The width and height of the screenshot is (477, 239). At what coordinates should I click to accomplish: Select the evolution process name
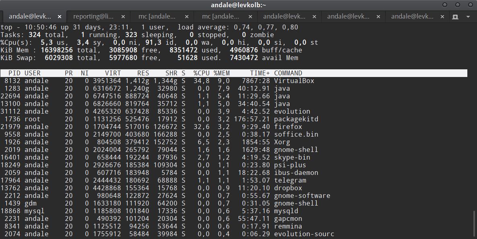(292, 111)
